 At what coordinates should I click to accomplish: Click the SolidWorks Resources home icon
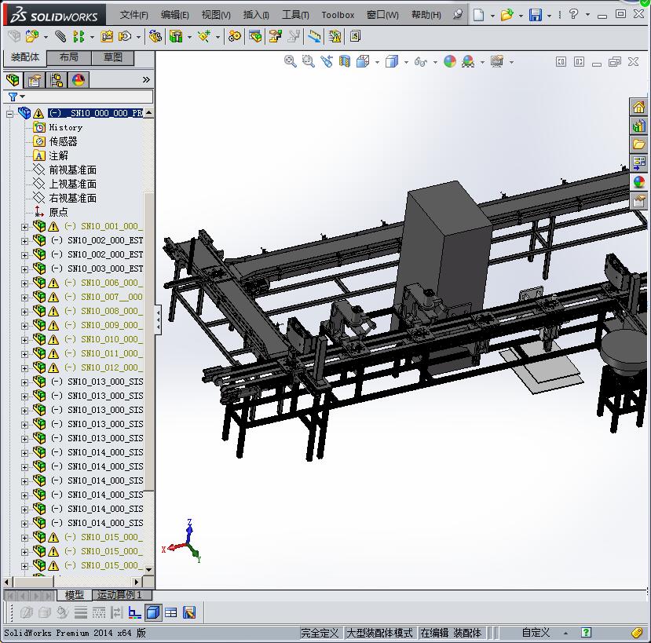(x=639, y=108)
